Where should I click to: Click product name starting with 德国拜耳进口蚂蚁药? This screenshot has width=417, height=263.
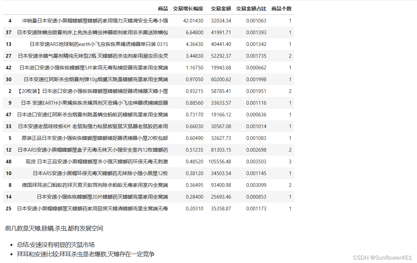point(95,185)
